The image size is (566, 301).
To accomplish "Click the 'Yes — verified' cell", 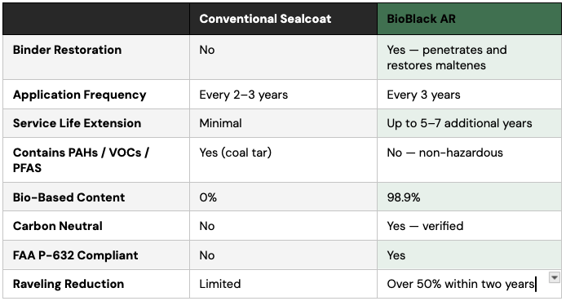I will (469, 226).
